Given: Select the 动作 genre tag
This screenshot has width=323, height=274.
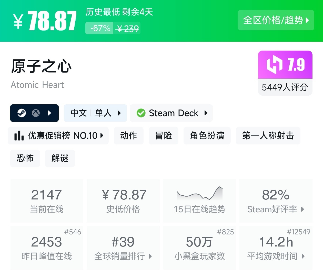Looking at the screenshot, I should pos(128,135).
